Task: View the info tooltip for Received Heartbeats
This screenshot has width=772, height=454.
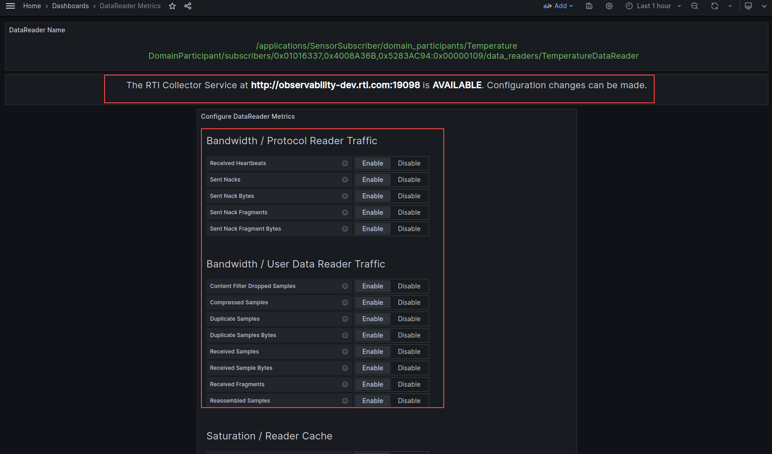Action: click(x=345, y=163)
